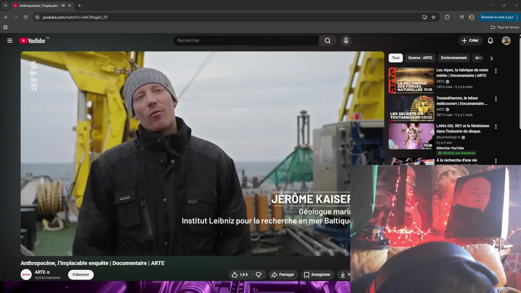Click the Réservé aux membres badge
This screenshot has height=293, width=521.
pos(456,153)
